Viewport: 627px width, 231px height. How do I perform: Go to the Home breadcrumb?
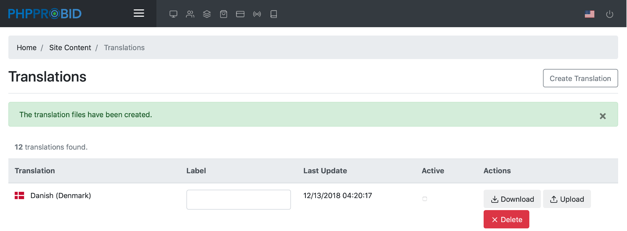27,48
